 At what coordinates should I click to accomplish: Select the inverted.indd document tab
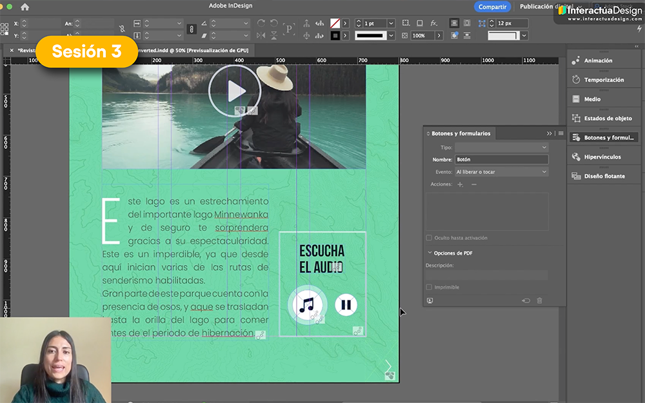(192, 50)
